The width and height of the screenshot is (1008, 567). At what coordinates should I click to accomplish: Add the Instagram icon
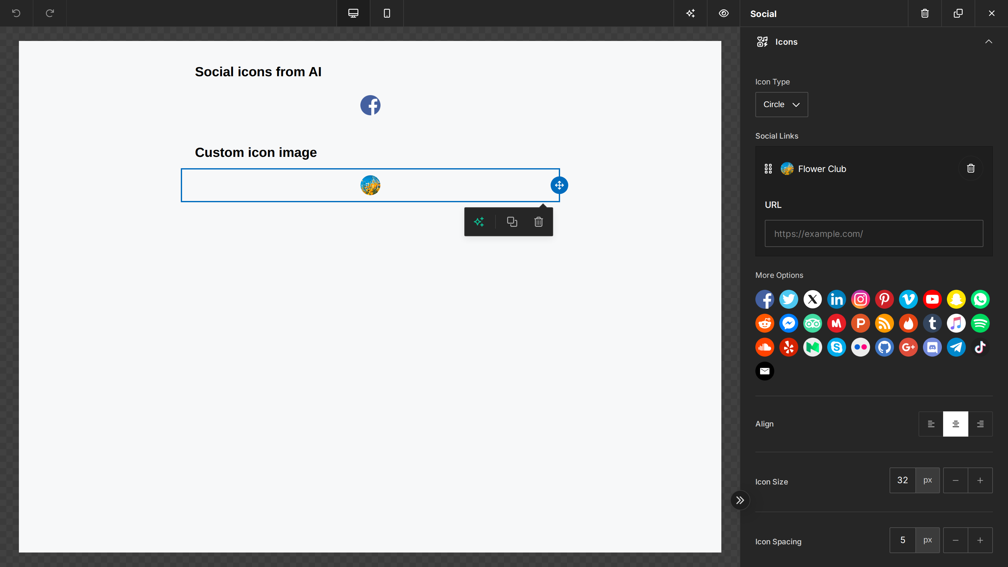(x=861, y=299)
